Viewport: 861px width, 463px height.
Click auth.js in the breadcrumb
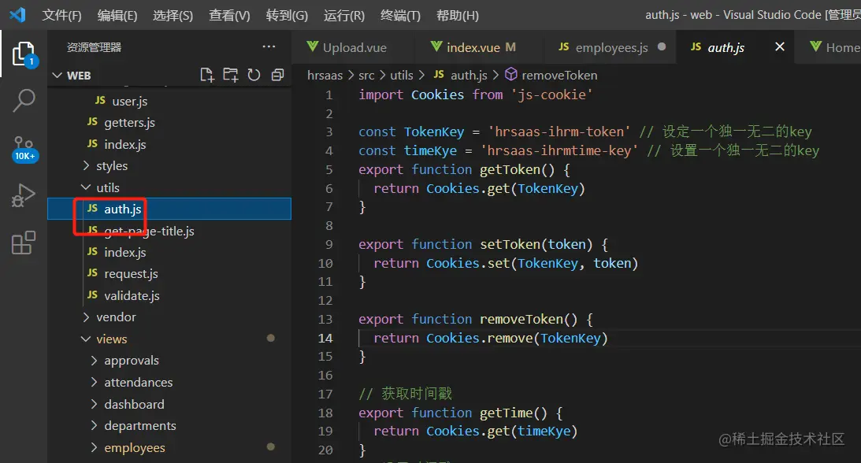469,75
